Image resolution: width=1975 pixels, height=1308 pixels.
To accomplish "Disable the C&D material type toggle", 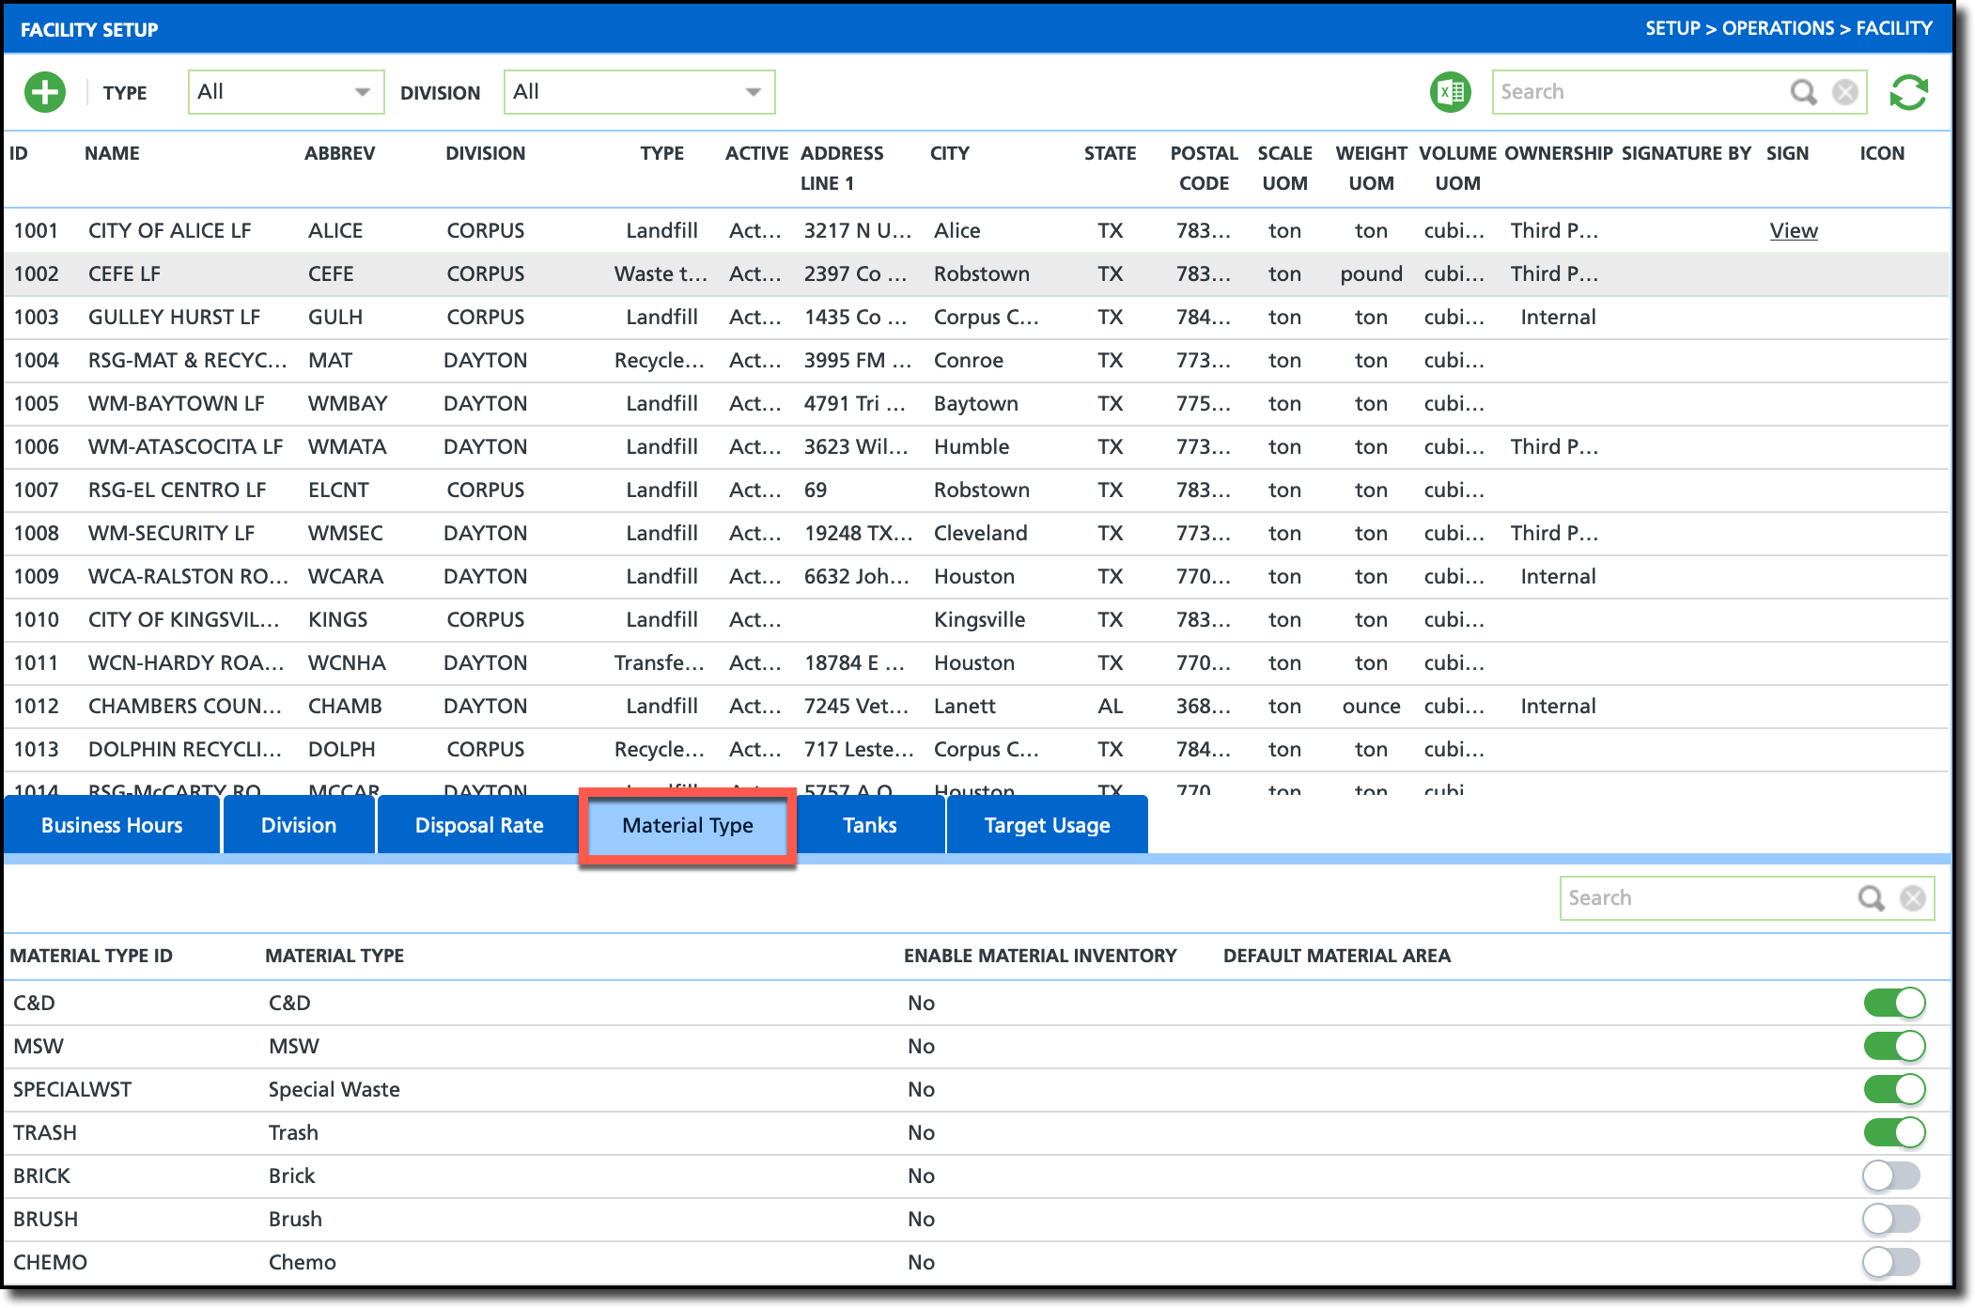I will [1893, 1003].
